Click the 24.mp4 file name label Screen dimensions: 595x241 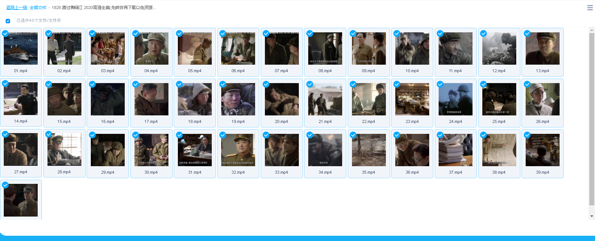pyautogui.click(x=455, y=121)
